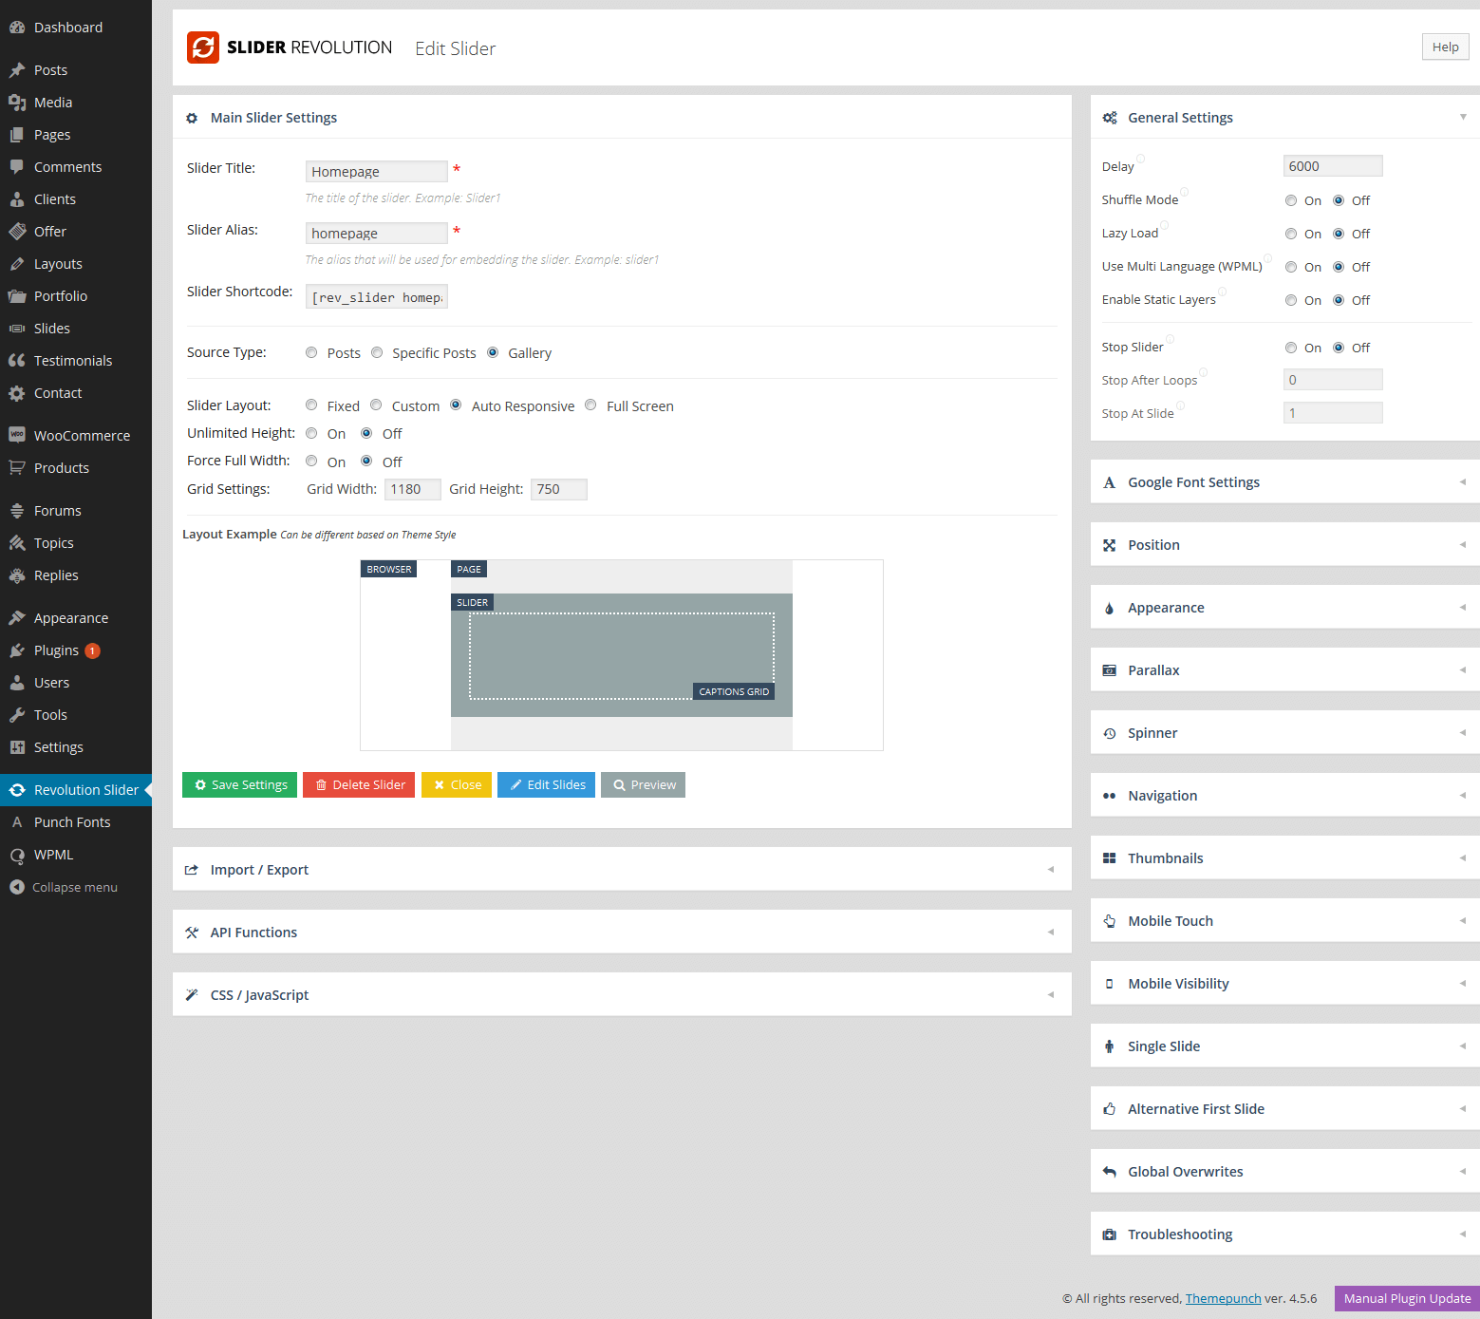Click the Testimonials quote icon in sidebar
Image resolution: width=1480 pixels, height=1319 pixels.
coord(17,361)
